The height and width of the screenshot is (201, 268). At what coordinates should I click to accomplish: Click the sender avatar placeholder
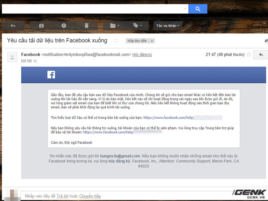click(12, 57)
